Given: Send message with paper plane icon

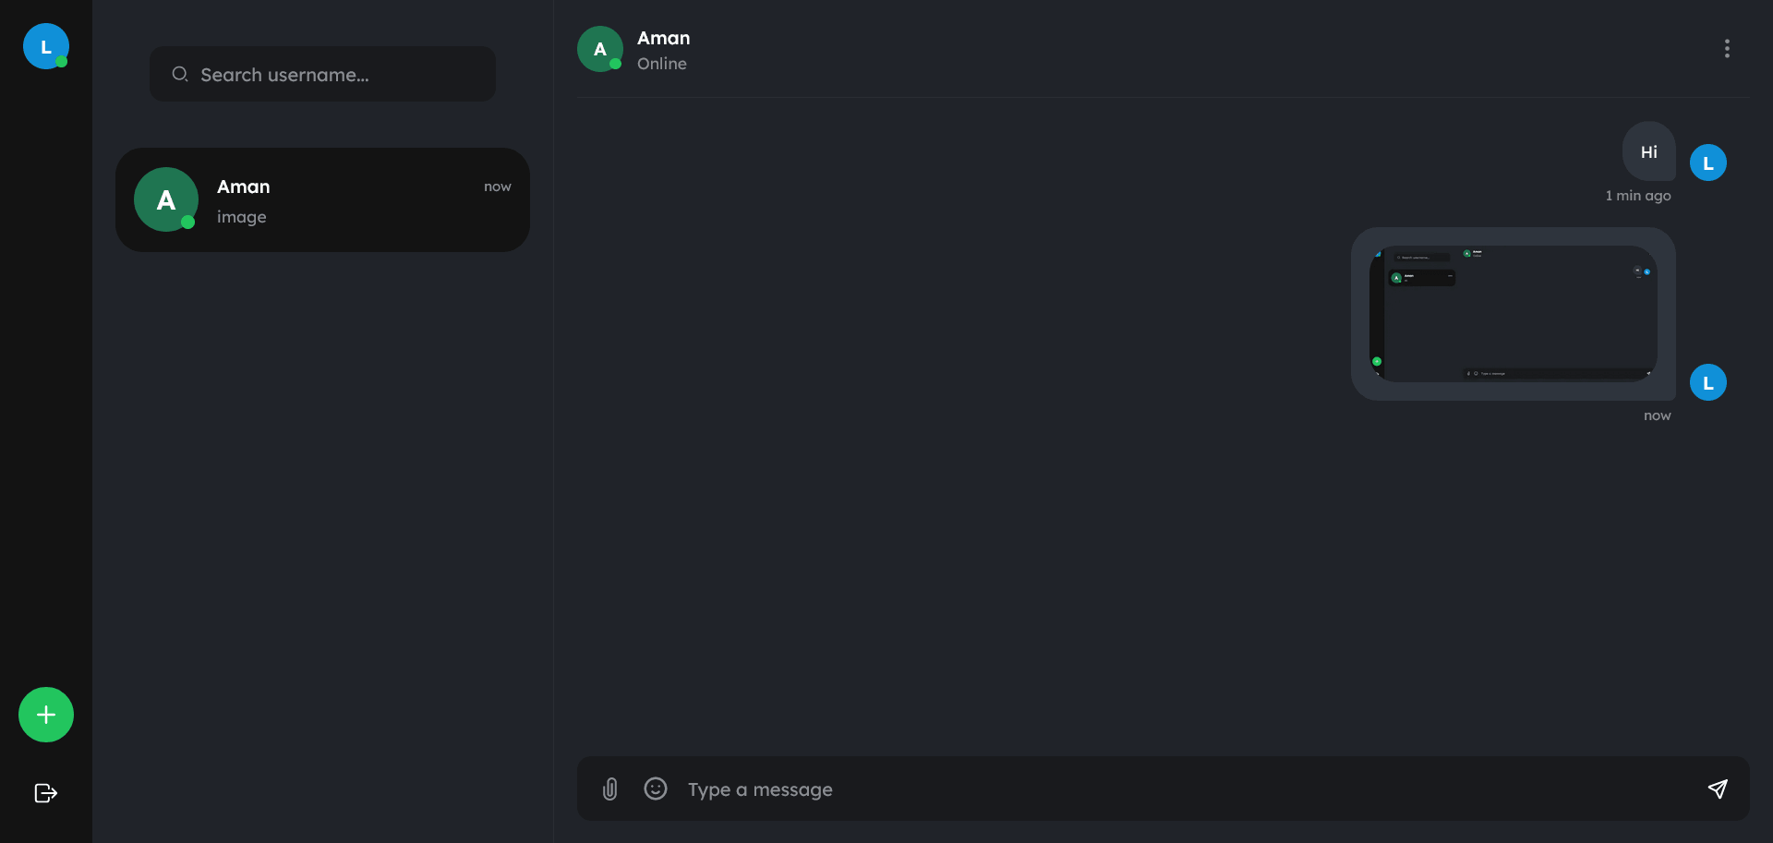Looking at the screenshot, I should [x=1718, y=789].
